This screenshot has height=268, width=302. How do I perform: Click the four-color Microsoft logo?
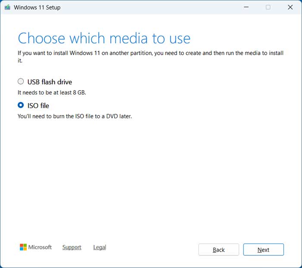(23, 247)
